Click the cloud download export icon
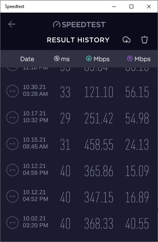158x242 pixels. (126, 40)
